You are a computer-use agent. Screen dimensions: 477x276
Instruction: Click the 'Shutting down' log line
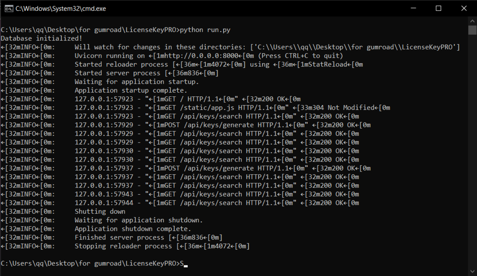click(100, 211)
